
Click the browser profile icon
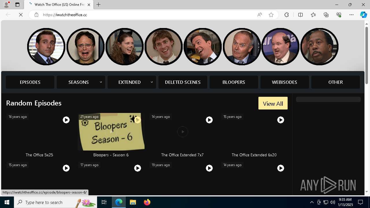pyautogui.click(x=6, y=5)
